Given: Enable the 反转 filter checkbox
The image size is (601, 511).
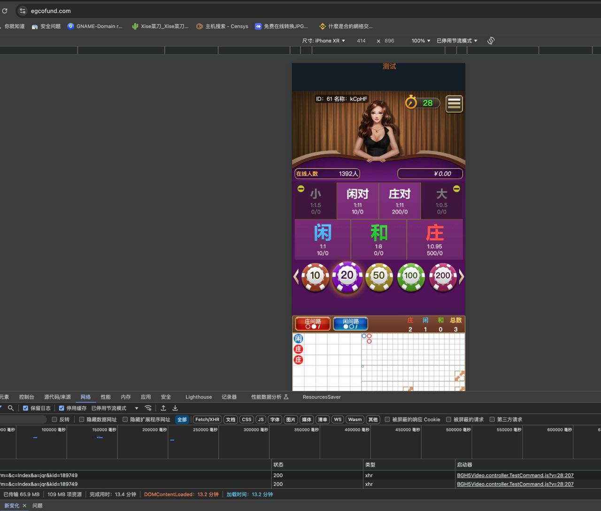Looking at the screenshot, I should coord(54,419).
